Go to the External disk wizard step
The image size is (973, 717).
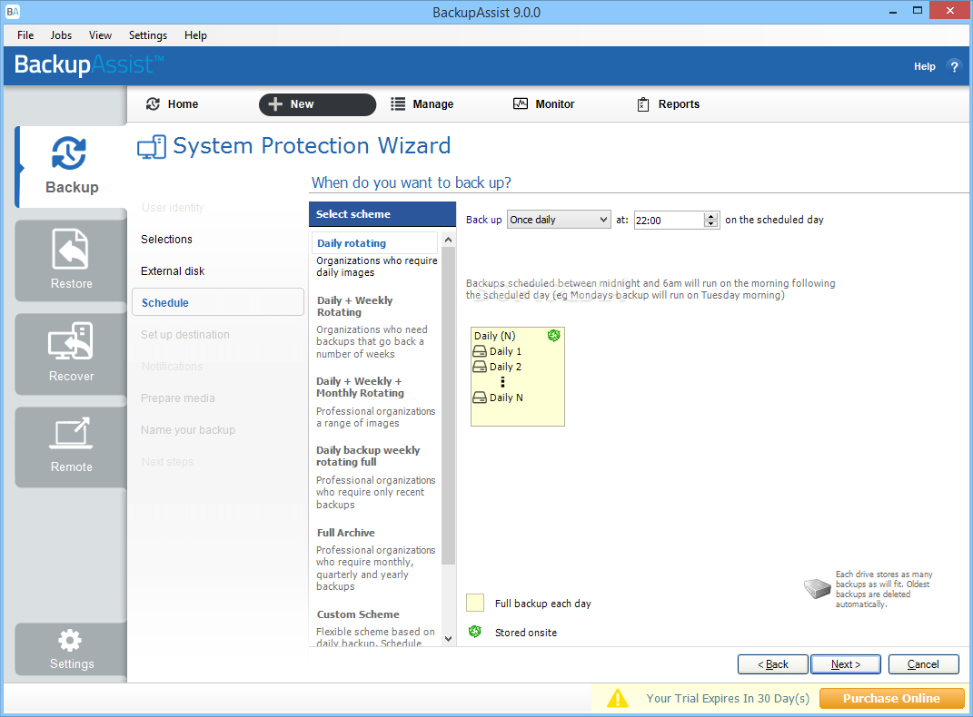pos(173,270)
